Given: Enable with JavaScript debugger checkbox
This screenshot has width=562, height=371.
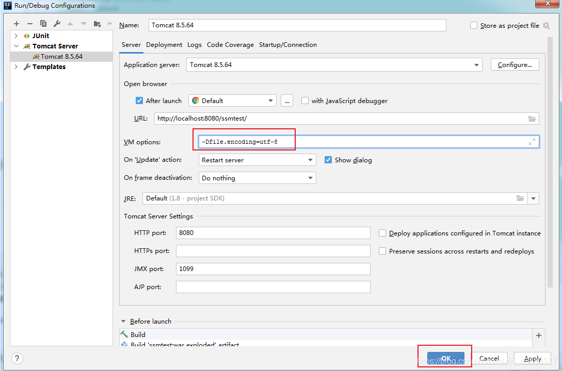Looking at the screenshot, I should pyautogui.click(x=305, y=101).
